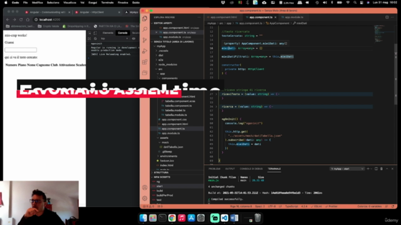Screen dimensions: 401x225
Task: Switch to the PROBLEMI panel tab
Action: tap(214, 169)
